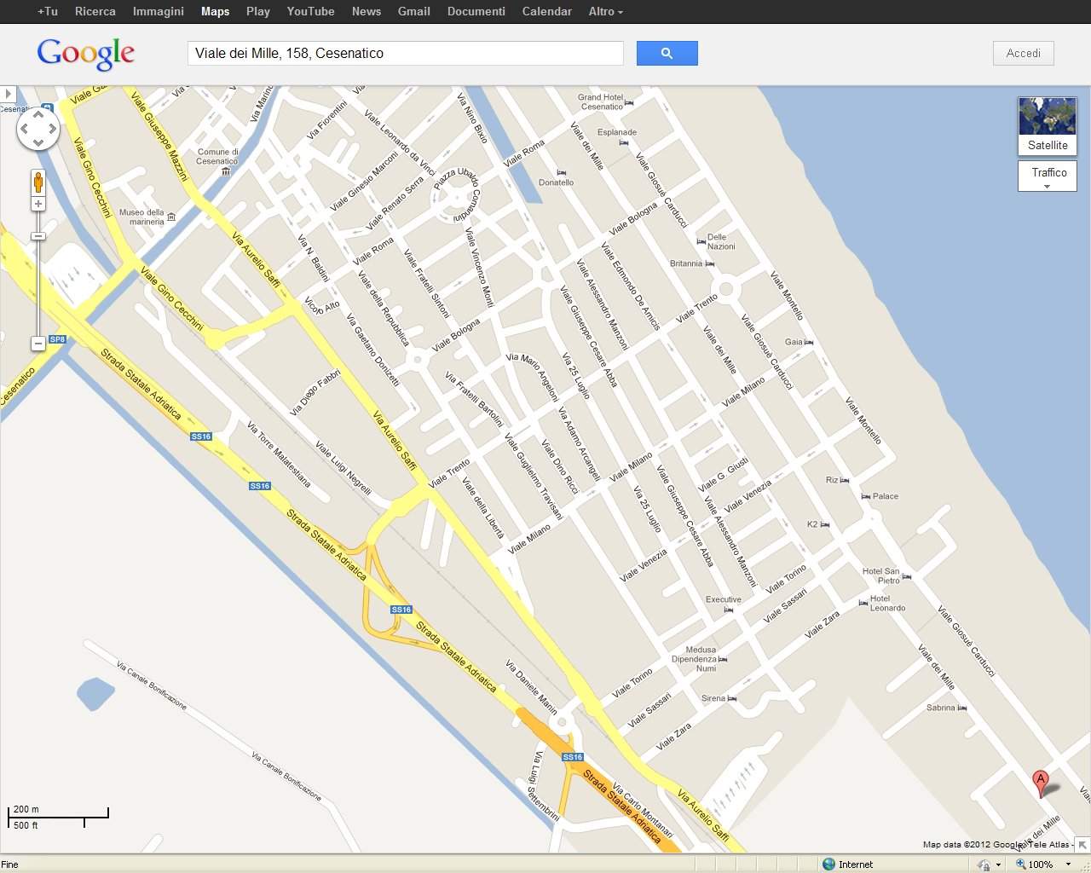Click the Map data ©2012 Google text
The height and width of the screenshot is (873, 1091).
974,845
